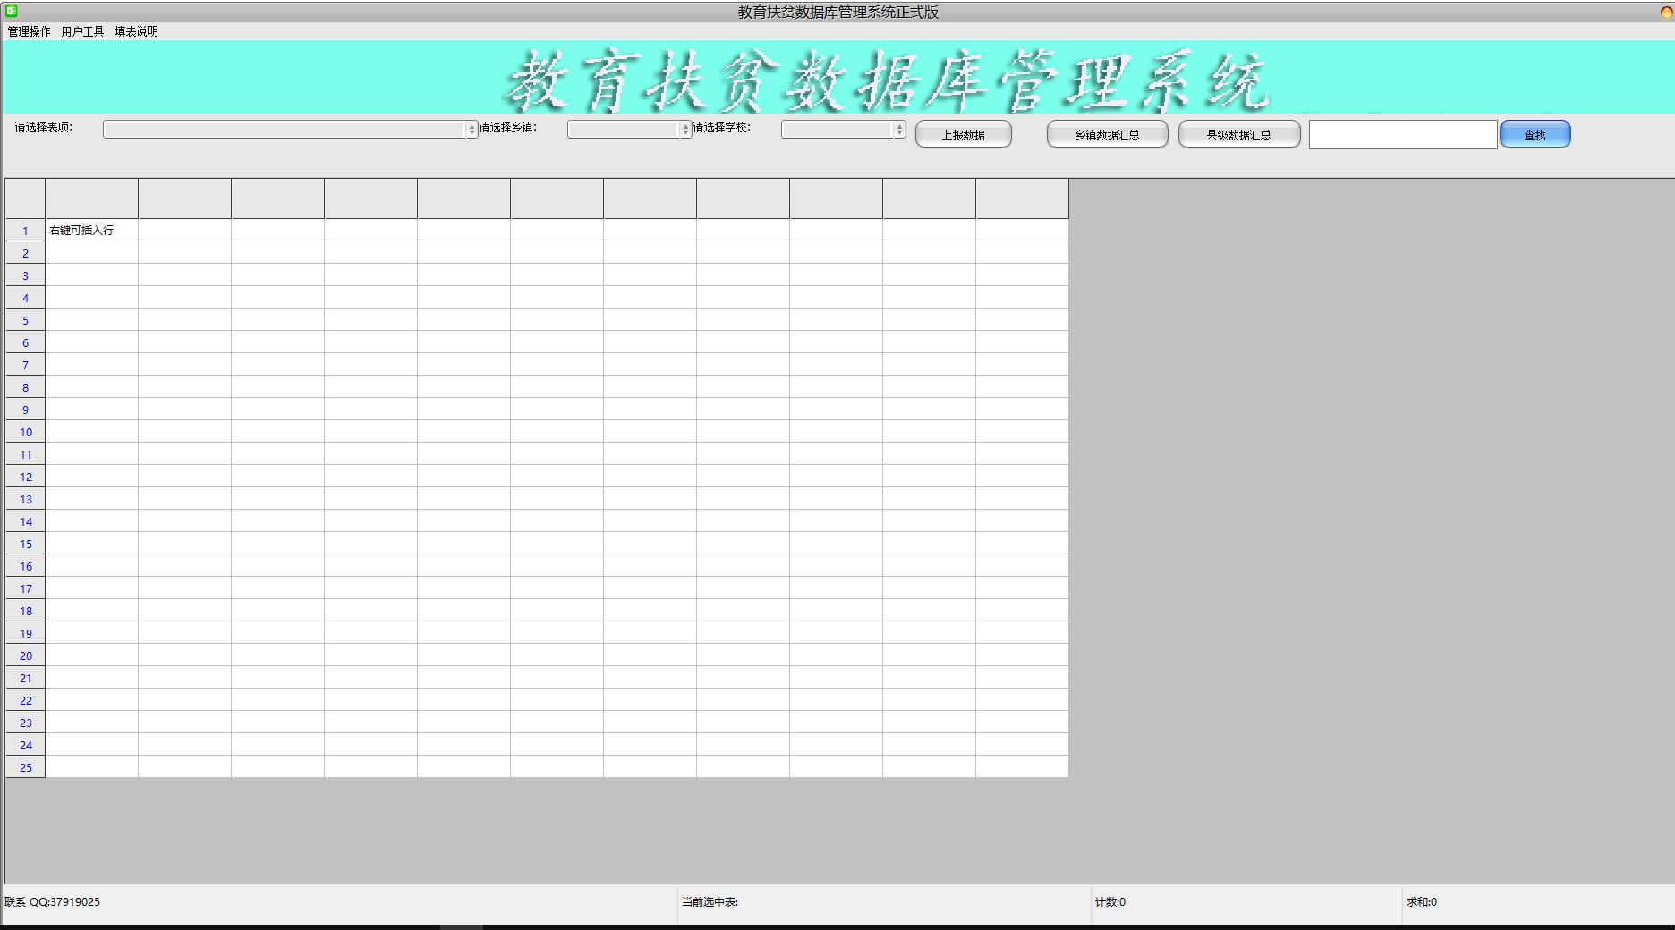The image size is (1675, 930).
Task: Open the 填表说明 menu
Action: click(x=136, y=31)
